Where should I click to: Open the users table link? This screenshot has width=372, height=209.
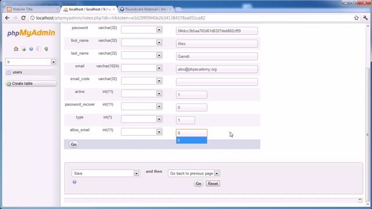pos(17,72)
